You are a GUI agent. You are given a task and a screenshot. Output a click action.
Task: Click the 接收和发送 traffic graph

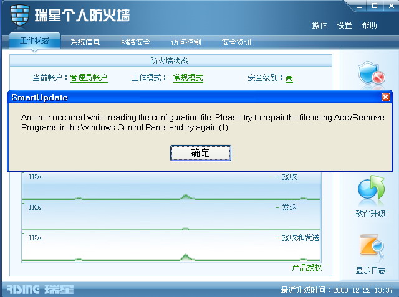pyautogui.click(x=171, y=247)
